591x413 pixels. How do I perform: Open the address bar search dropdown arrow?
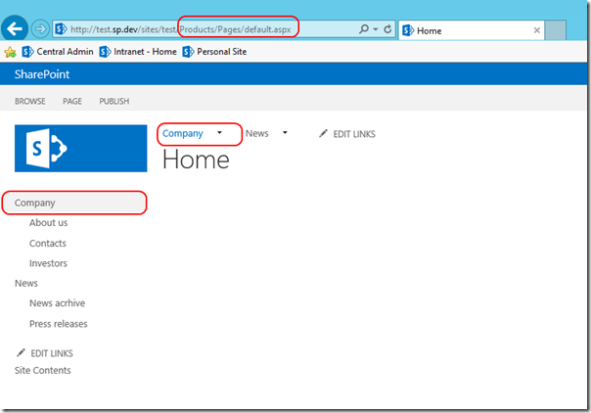point(376,29)
